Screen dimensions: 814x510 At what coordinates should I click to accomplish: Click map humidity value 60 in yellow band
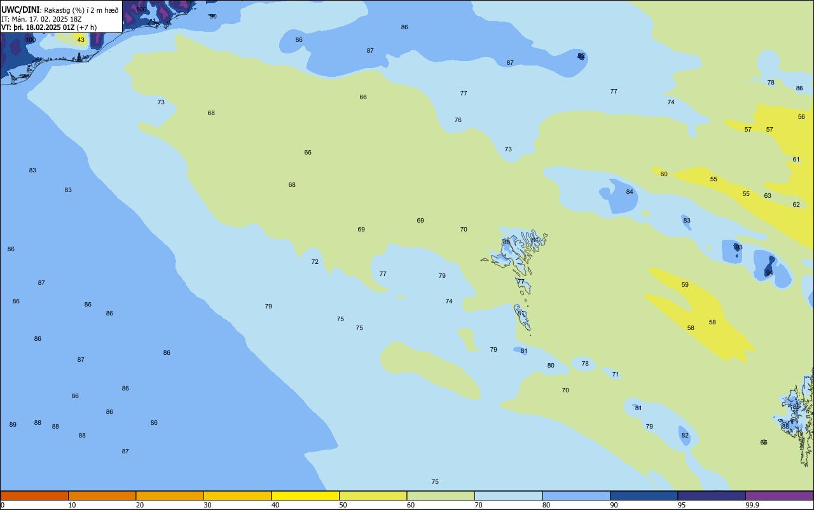pos(664,174)
